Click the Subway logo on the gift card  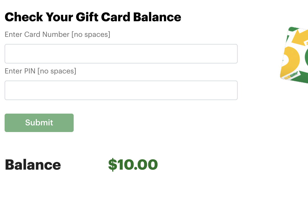pyautogui.click(x=290, y=76)
